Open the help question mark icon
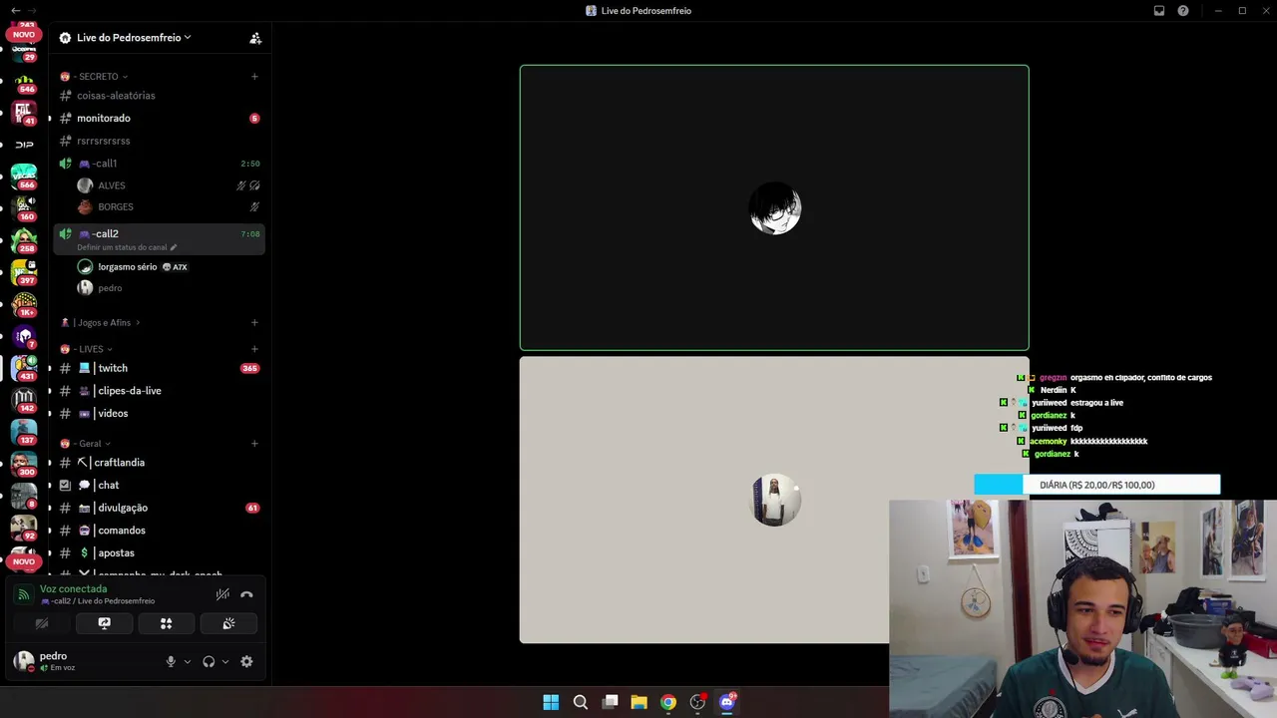This screenshot has width=1277, height=718. click(1183, 11)
